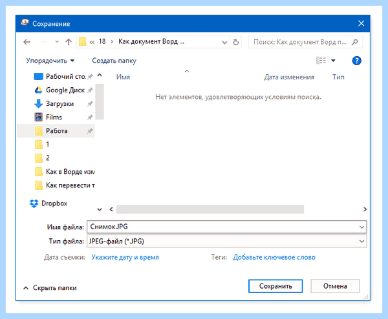Click pin icon beside Работа
Image resolution: width=388 pixels, height=319 pixels.
(x=90, y=130)
